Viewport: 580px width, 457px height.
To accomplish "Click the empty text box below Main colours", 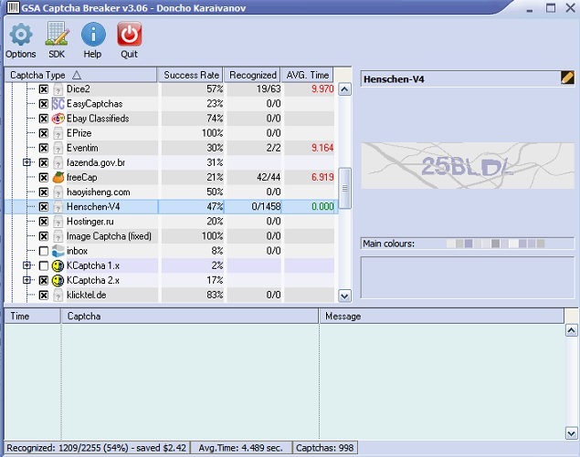I will pos(468,277).
